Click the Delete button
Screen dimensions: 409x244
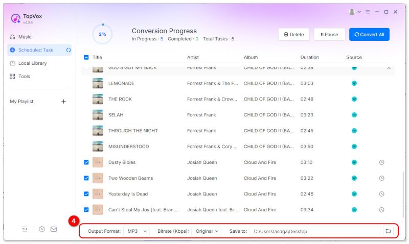(293, 34)
